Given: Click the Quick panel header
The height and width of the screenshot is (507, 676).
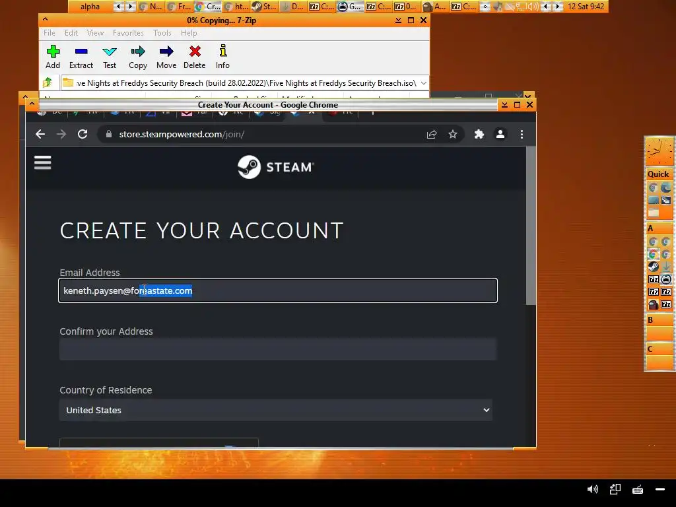Looking at the screenshot, I should click(x=658, y=174).
